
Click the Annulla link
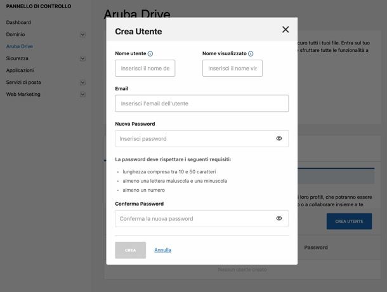pos(162,250)
